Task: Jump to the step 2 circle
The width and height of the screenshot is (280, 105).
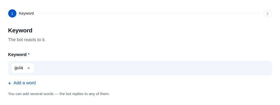Action: click(267, 14)
